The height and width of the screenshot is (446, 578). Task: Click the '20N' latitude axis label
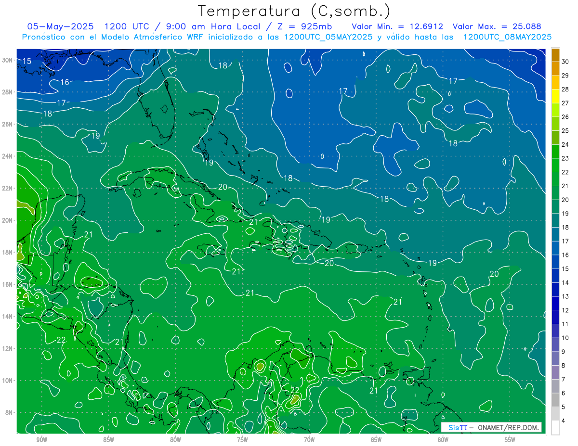coord(7,220)
